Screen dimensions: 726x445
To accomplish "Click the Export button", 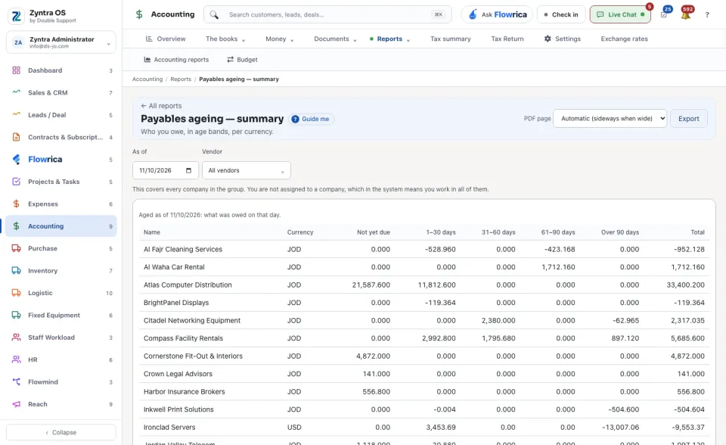I will click(688, 119).
